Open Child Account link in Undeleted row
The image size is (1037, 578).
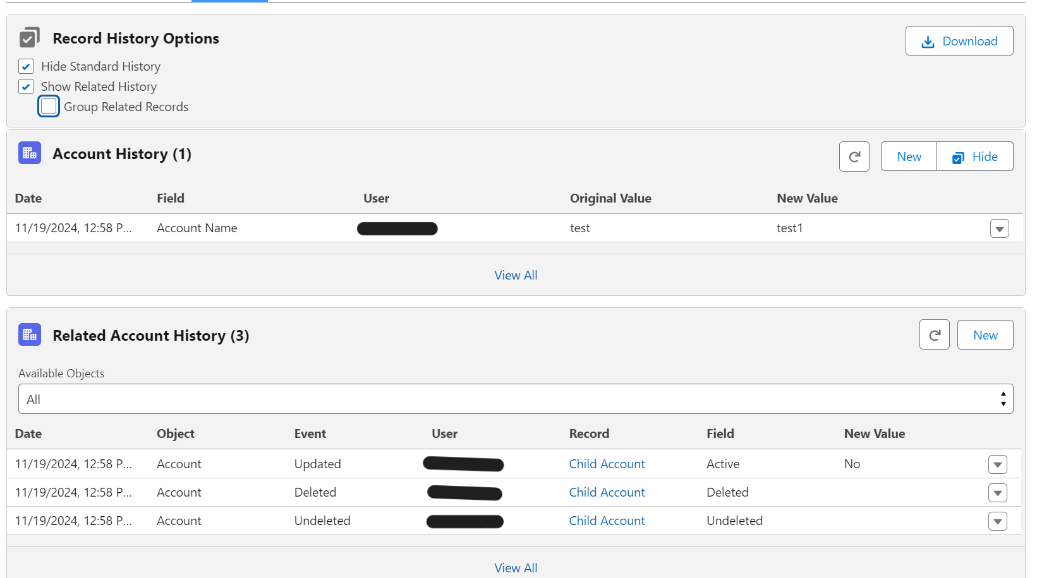(607, 521)
